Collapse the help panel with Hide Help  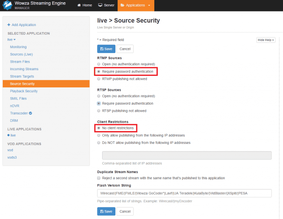[x=266, y=40]
